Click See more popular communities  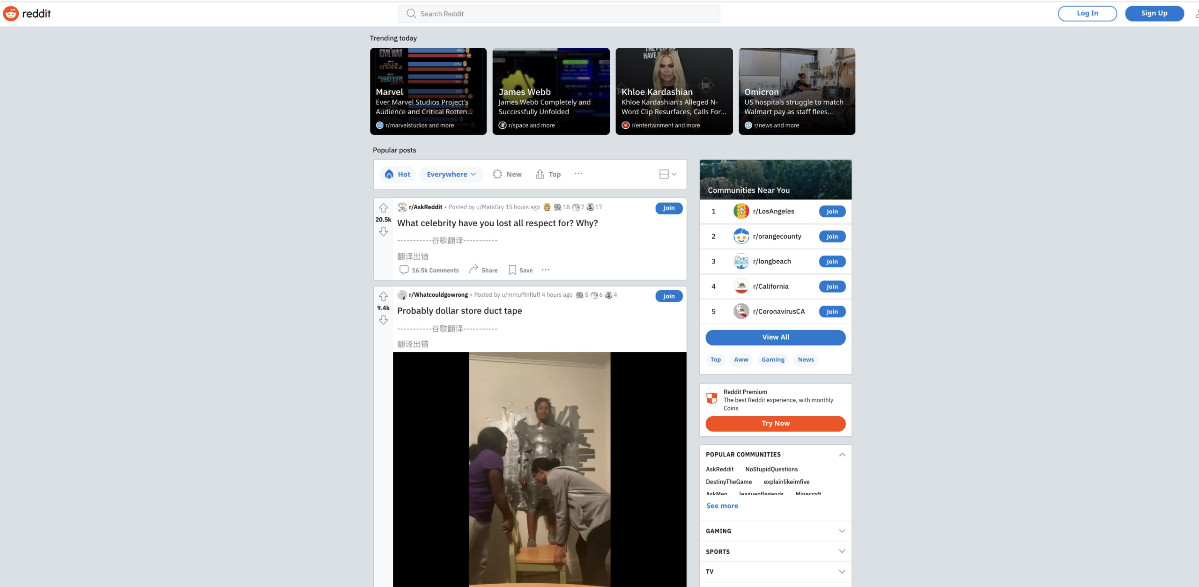722,506
